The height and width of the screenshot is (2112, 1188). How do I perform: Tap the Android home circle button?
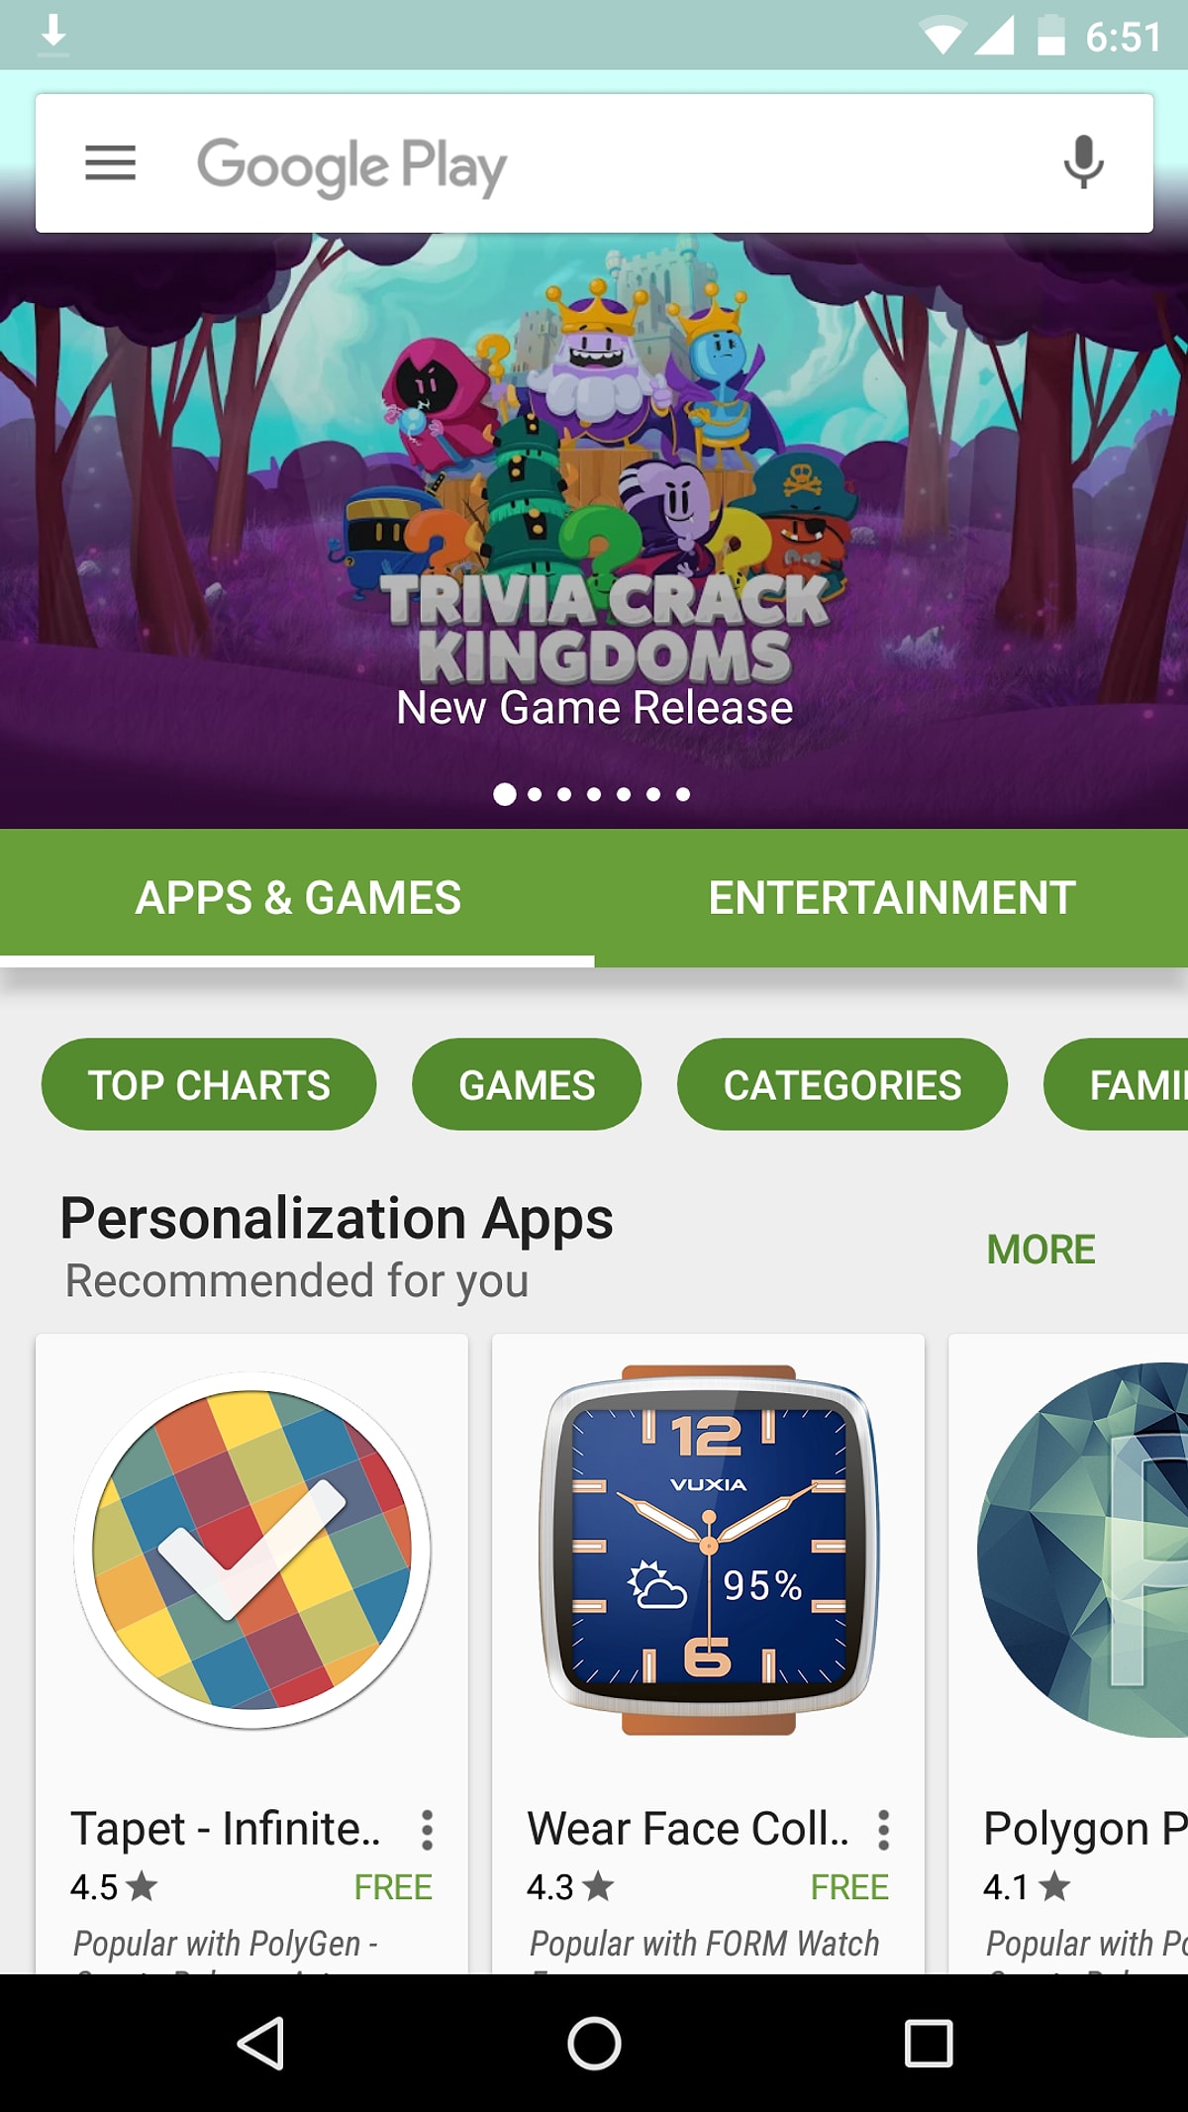pos(594,2043)
